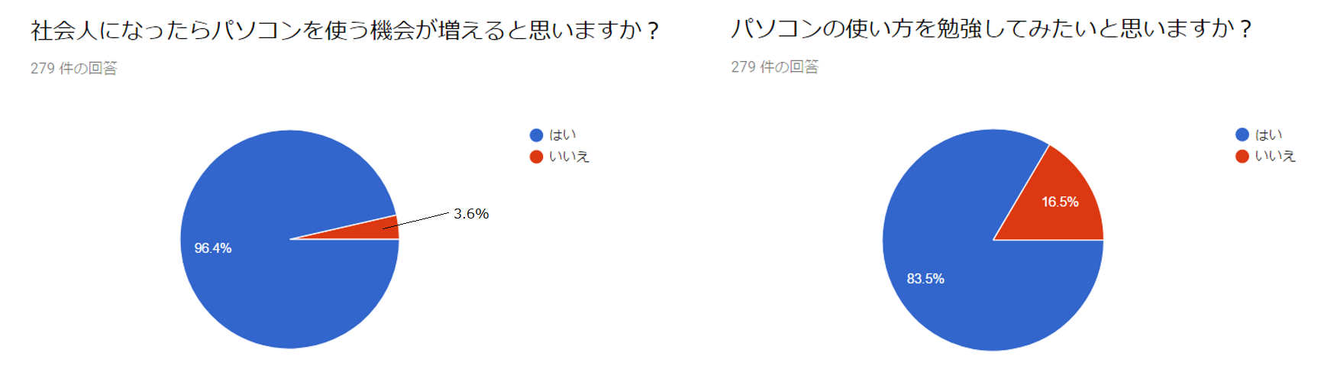This screenshot has height=382, width=1324.
Task: Click the 83.5% percentage label
Action: coord(925,279)
